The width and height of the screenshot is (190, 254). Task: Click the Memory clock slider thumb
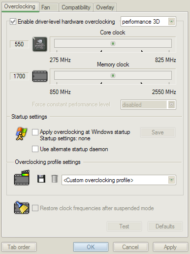pos(113,75)
